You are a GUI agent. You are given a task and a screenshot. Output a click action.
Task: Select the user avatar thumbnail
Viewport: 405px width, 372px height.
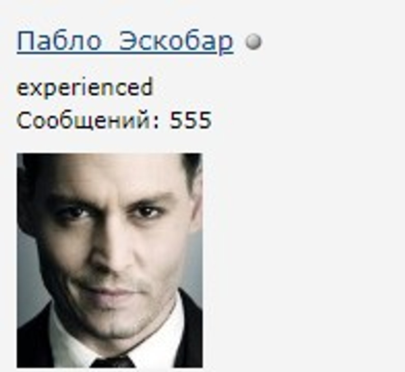coord(110,260)
